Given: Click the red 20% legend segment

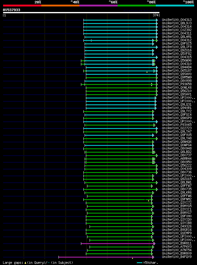Looking at the screenshot, I should [22, 6].
